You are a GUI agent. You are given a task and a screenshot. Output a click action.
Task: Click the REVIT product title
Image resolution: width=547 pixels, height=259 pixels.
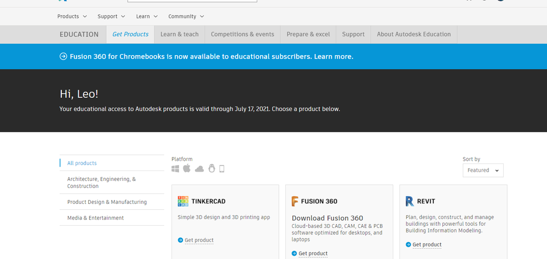[x=426, y=201]
